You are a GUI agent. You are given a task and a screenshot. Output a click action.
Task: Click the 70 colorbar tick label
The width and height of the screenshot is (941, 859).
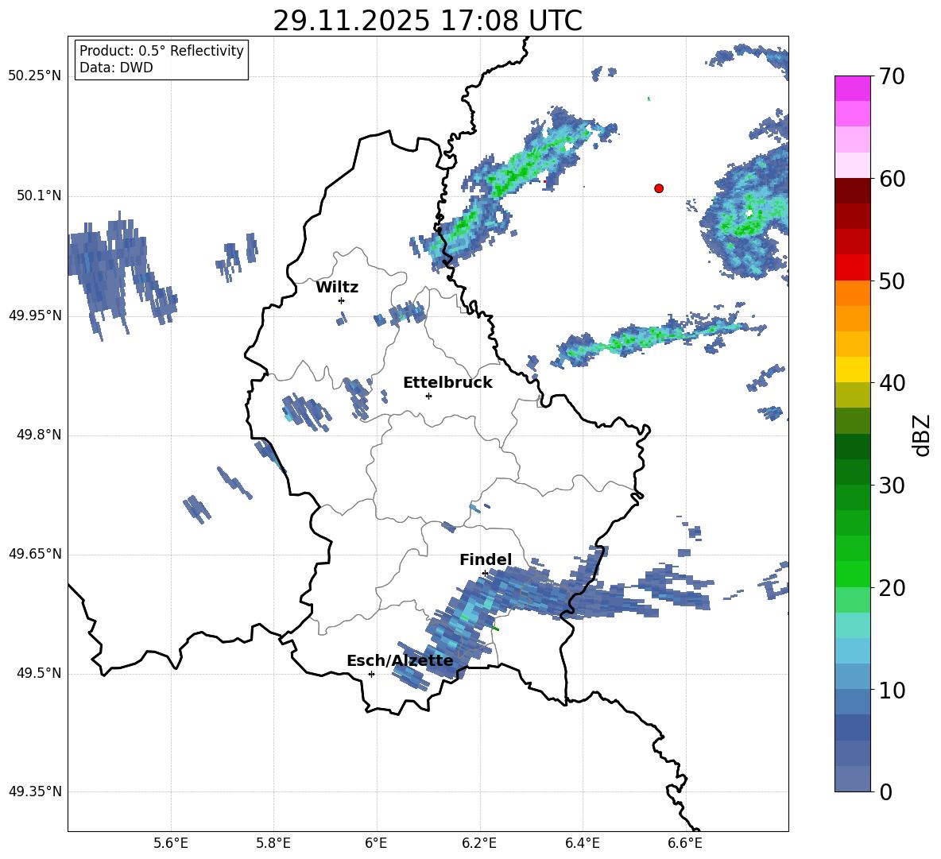tap(892, 76)
